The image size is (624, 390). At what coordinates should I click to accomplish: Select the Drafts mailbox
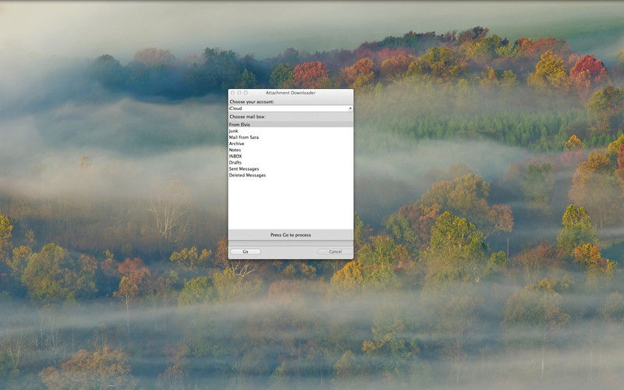[x=236, y=162]
